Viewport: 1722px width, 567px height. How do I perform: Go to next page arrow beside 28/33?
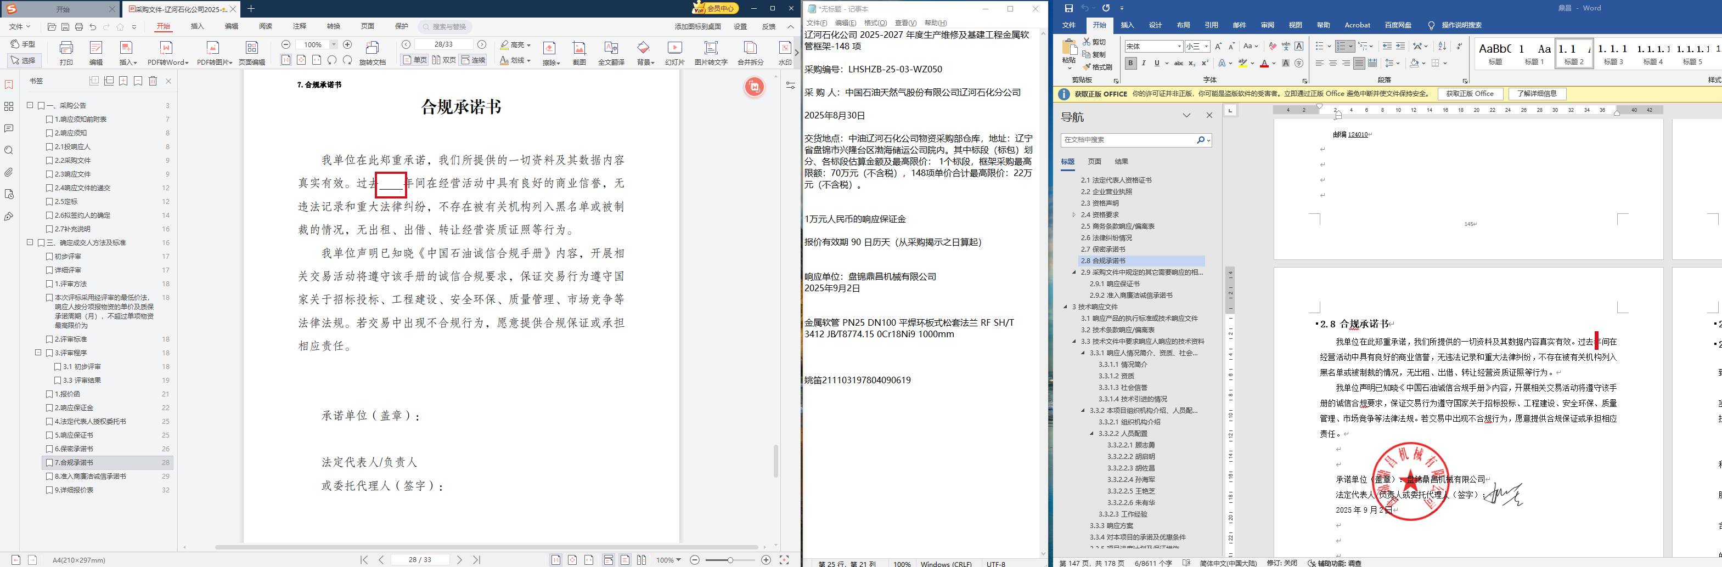click(482, 45)
